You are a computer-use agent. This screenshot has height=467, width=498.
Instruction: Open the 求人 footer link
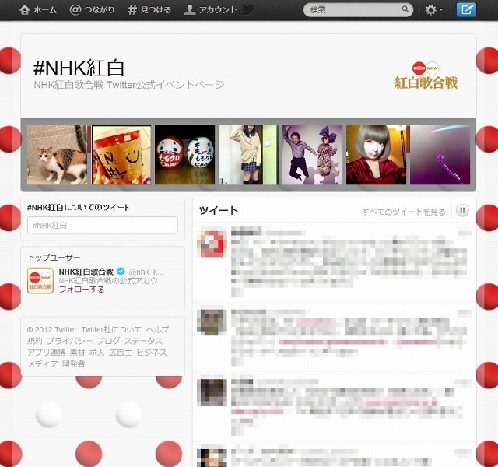click(x=96, y=353)
